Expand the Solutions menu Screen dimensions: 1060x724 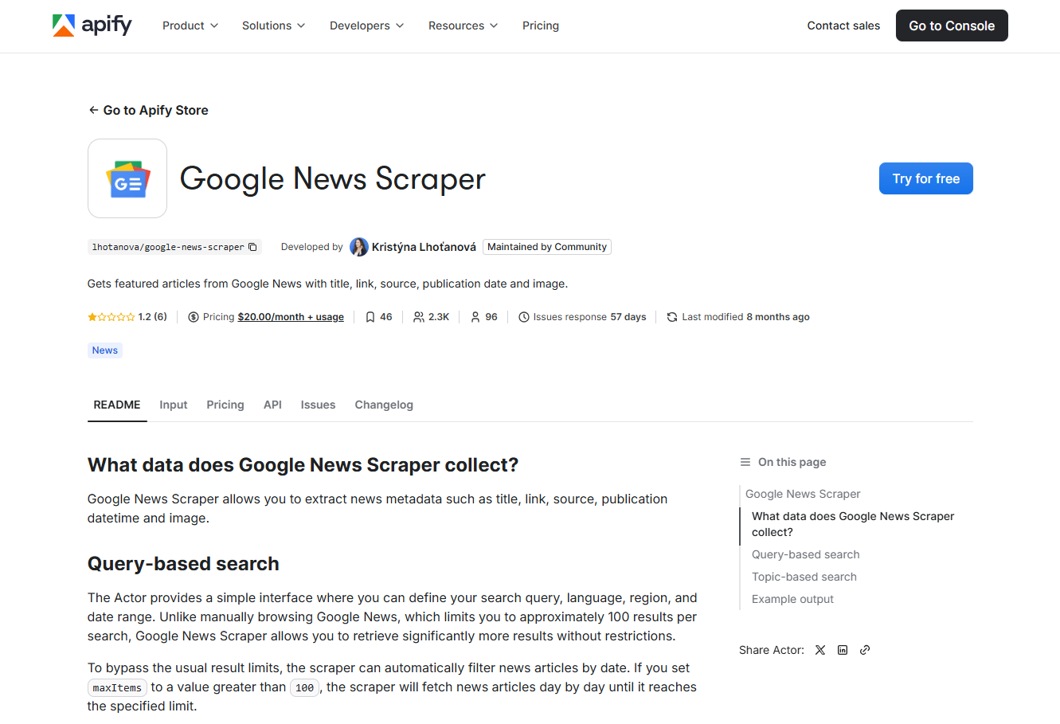(273, 25)
